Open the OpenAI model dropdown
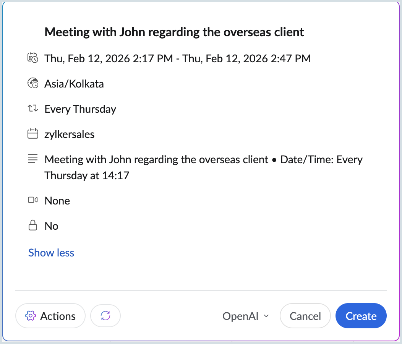The image size is (402, 344). [x=246, y=316]
